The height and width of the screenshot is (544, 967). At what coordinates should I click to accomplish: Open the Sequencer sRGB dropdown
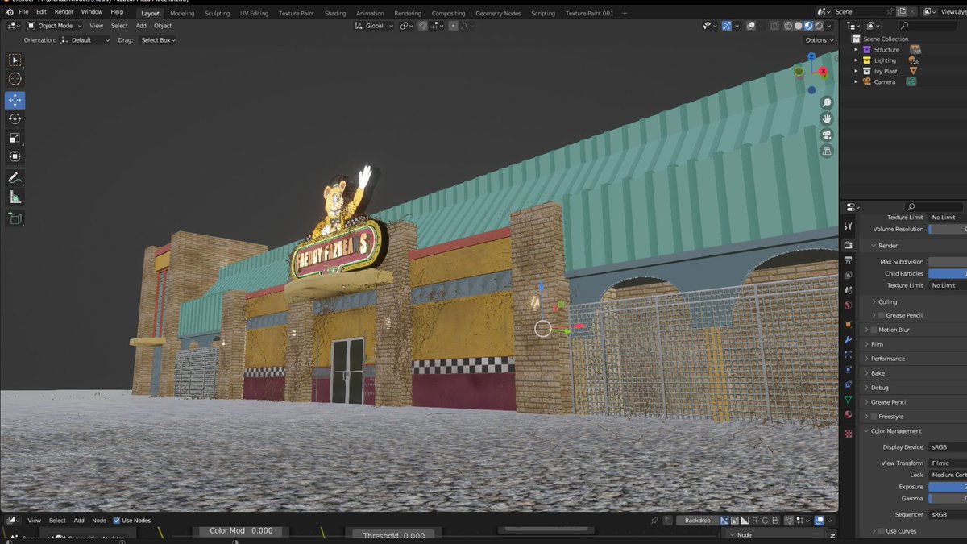[948, 514]
